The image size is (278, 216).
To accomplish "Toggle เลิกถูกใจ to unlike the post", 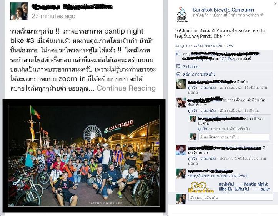I will pyautogui.click(x=182, y=46).
